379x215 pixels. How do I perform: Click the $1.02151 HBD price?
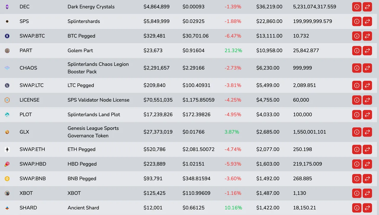tap(194, 164)
